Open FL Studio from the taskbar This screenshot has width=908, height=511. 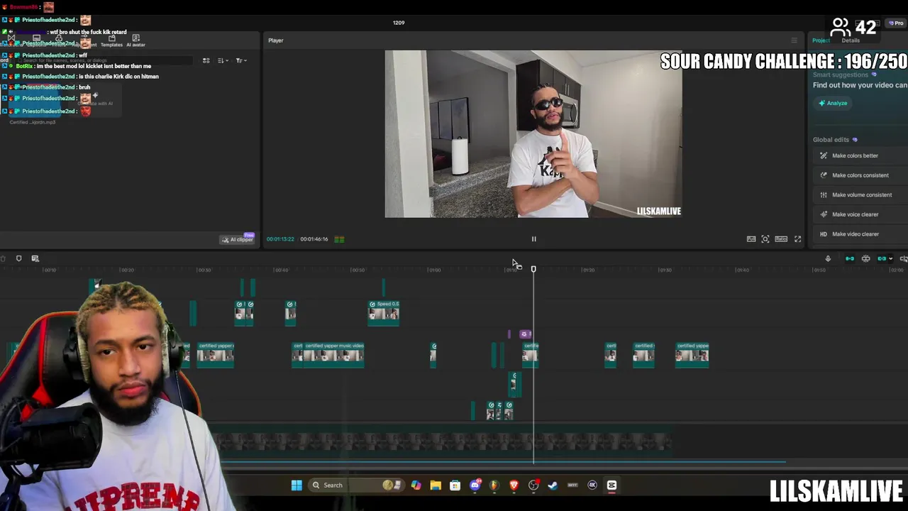pos(494,485)
